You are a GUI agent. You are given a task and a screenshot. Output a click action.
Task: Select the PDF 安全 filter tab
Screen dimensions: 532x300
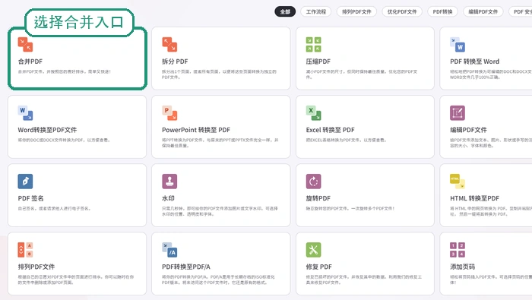click(521, 11)
